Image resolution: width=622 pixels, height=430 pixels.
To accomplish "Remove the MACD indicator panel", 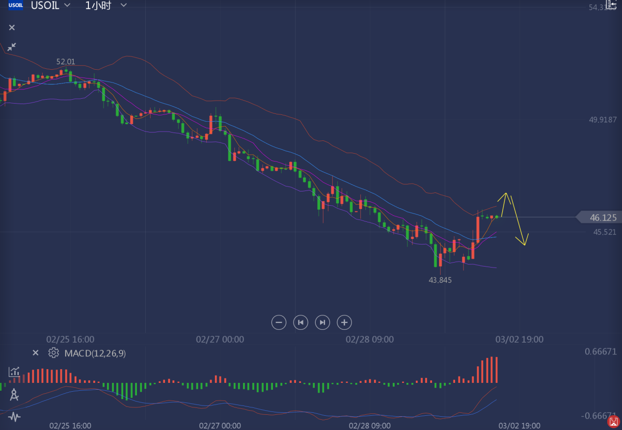I will coord(35,352).
